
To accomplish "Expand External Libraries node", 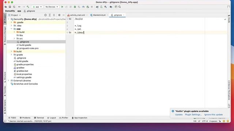I will (8, 80).
